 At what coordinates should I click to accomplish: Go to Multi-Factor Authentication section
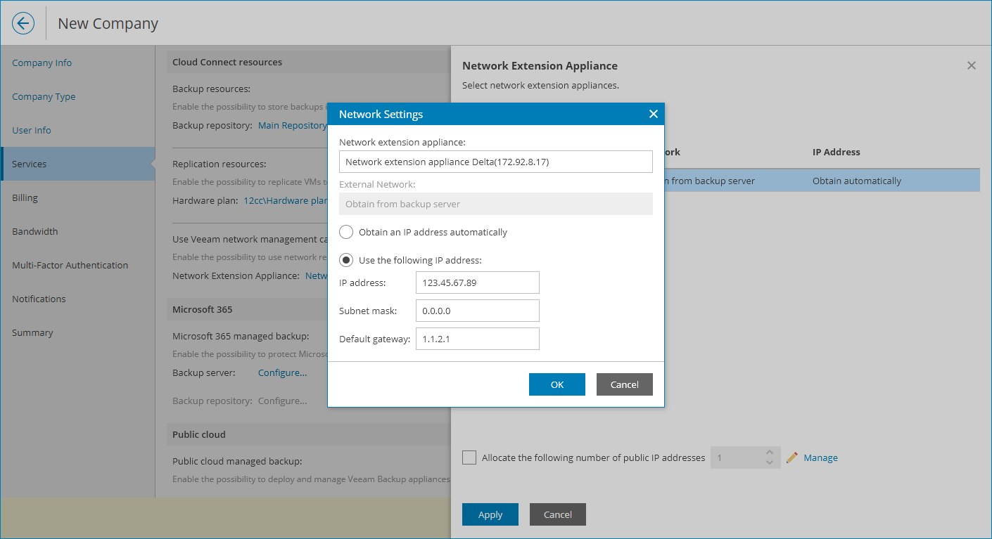tap(70, 265)
